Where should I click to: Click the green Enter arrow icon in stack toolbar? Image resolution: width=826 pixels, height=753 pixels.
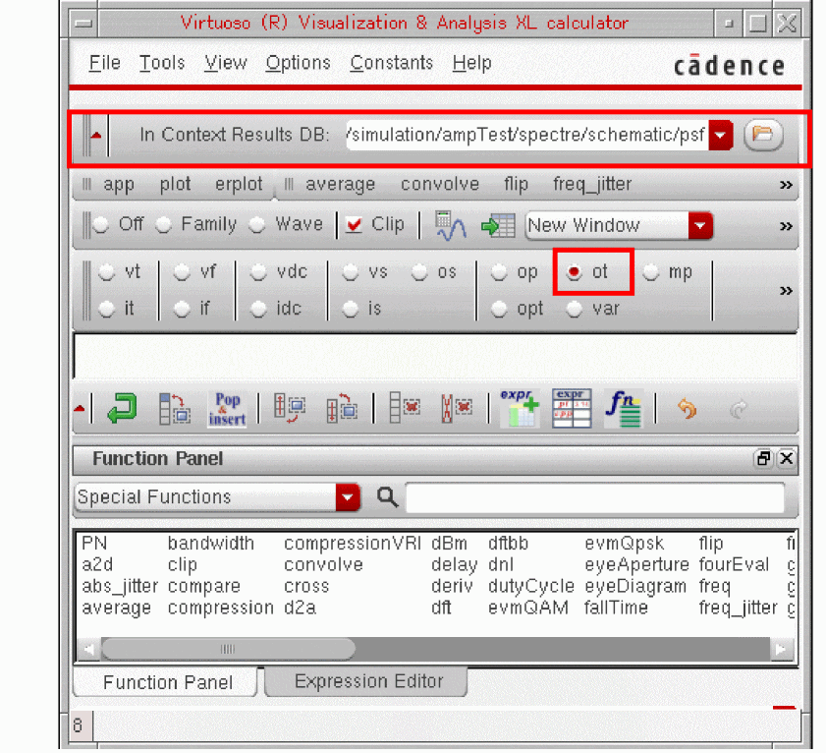[x=122, y=408]
